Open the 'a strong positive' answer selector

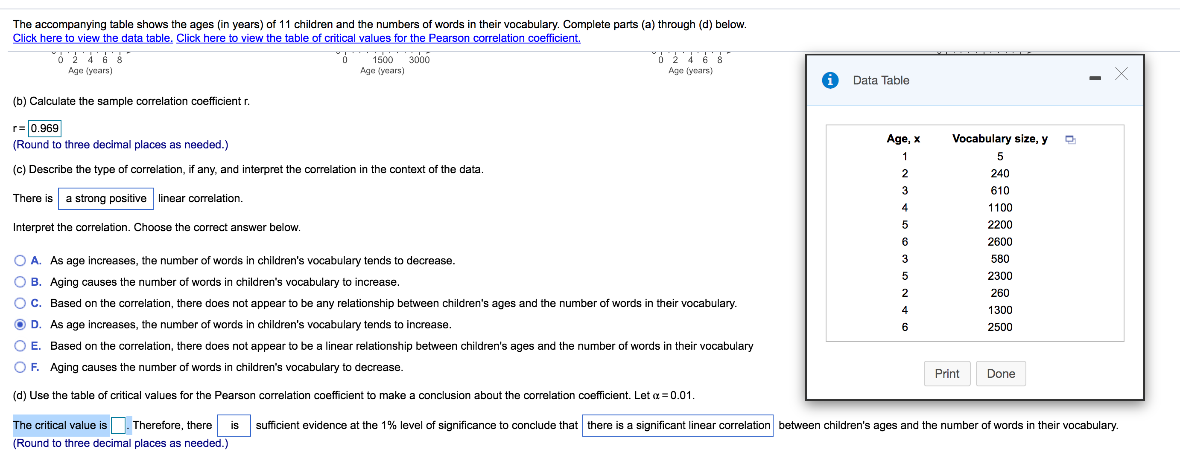pyautogui.click(x=106, y=199)
